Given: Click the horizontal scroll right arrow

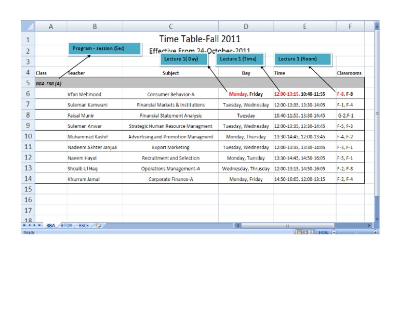Looking at the screenshot, I should coord(369,225).
